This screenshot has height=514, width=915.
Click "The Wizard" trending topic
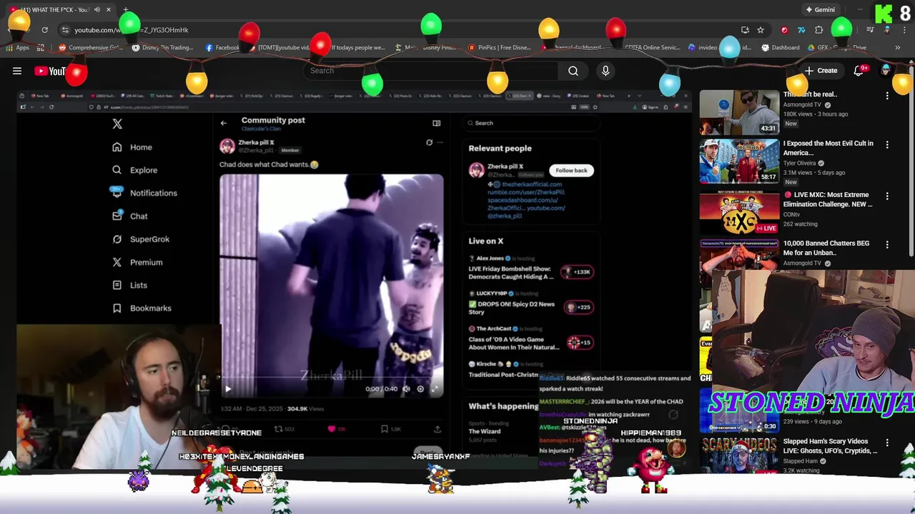coord(485,431)
